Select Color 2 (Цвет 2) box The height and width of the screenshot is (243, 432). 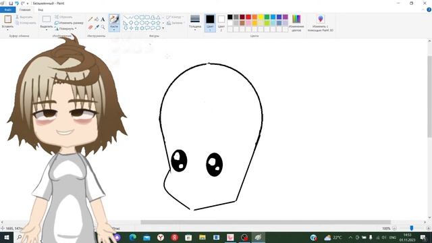click(x=221, y=23)
